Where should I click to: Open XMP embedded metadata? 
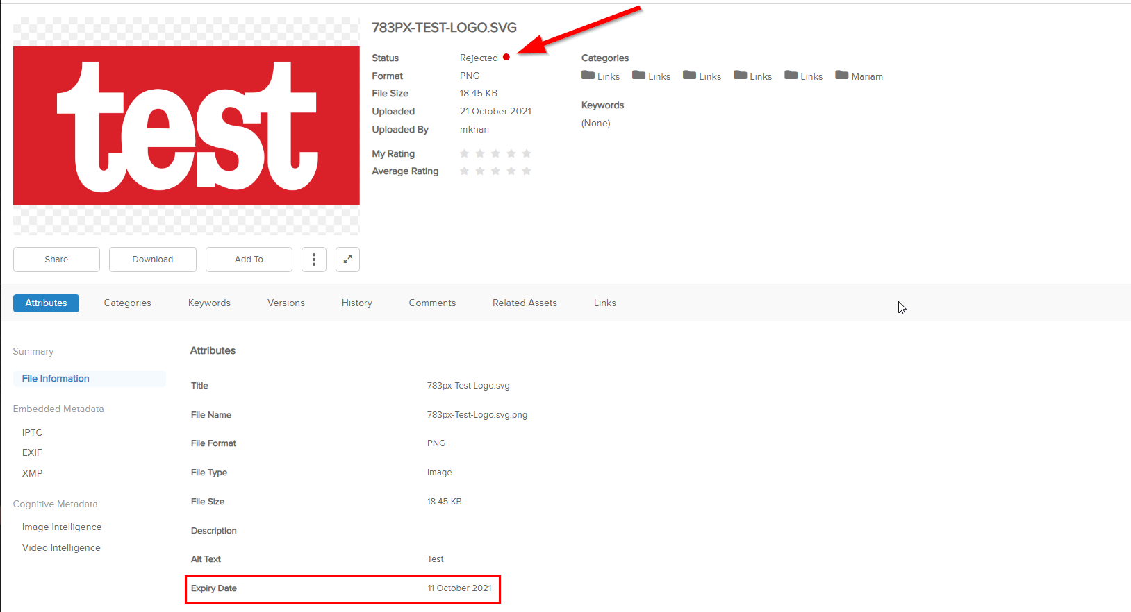[32, 473]
